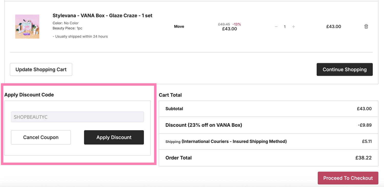Image resolution: width=384 pixels, height=187 pixels.
Task: Select the Apply Discount Code heading
Action: (x=29, y=95)
